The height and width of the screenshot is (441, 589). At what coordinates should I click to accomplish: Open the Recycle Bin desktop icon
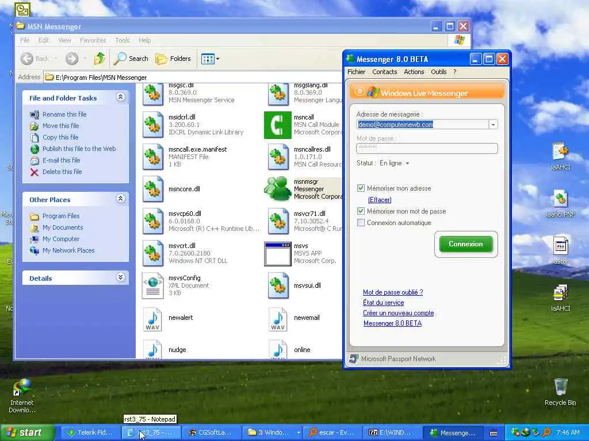point(560,388)
